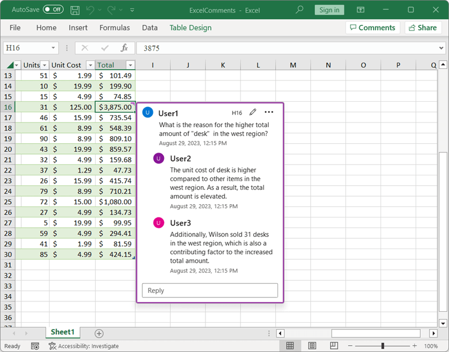Image resolution: width=449 pixels, height=352 pixels.
Task: Switch to the Table Design tab
Action: coord(190,28)
